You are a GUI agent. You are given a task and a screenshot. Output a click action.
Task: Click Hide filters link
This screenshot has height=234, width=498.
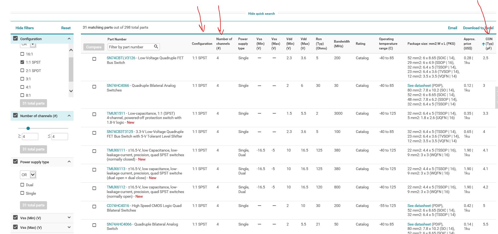[x=25, y=28]
